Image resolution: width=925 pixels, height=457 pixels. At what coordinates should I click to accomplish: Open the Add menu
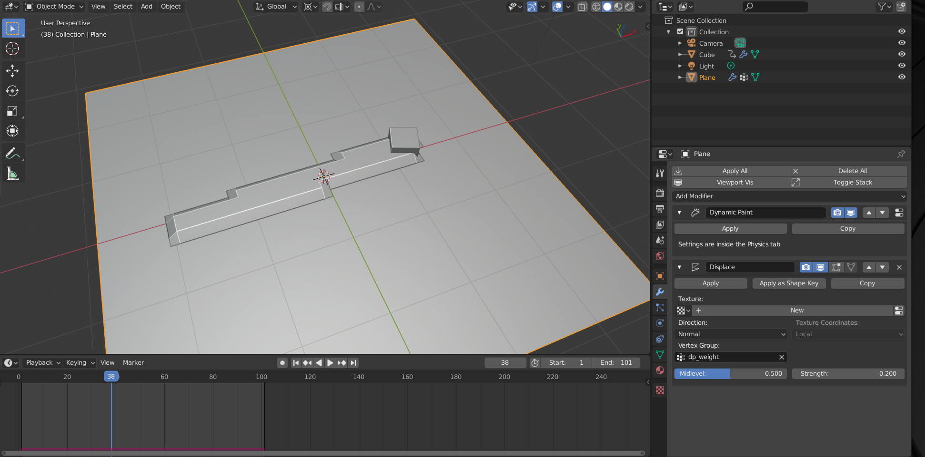(x=147, y=6)
